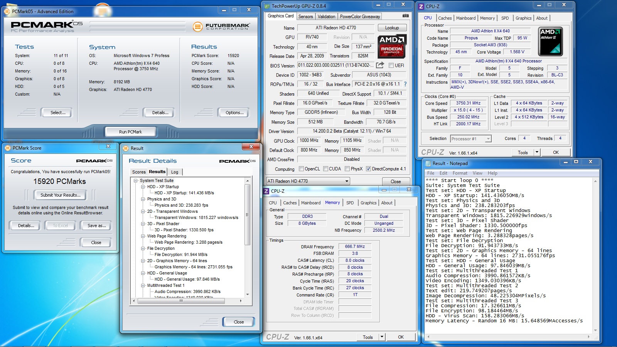This screenshot has height=347, width=617.
Task: Enable the CUDA checkbox
Action: [x=326, y=169]
